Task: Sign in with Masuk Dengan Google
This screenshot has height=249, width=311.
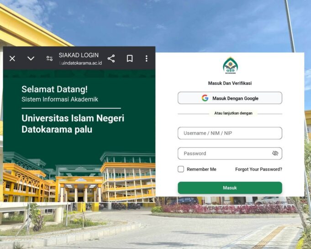Action: click(x=230, y=98)
